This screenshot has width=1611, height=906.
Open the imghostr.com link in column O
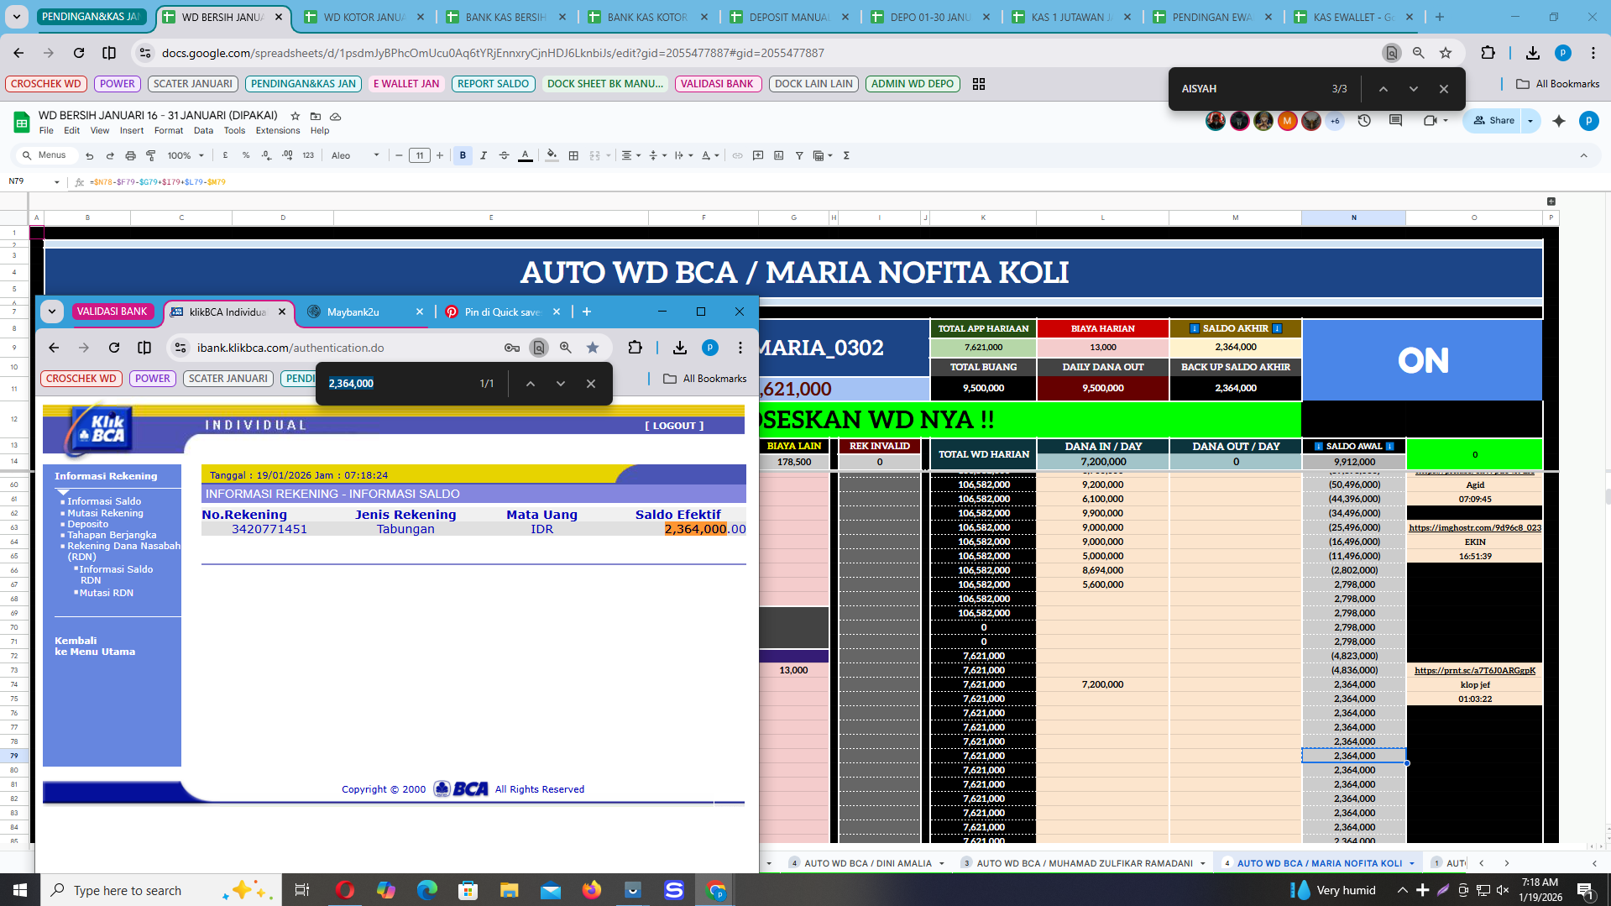(x=1475, y=527)
